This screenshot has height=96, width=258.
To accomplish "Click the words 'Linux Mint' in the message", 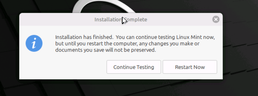I will coord(189,37).
